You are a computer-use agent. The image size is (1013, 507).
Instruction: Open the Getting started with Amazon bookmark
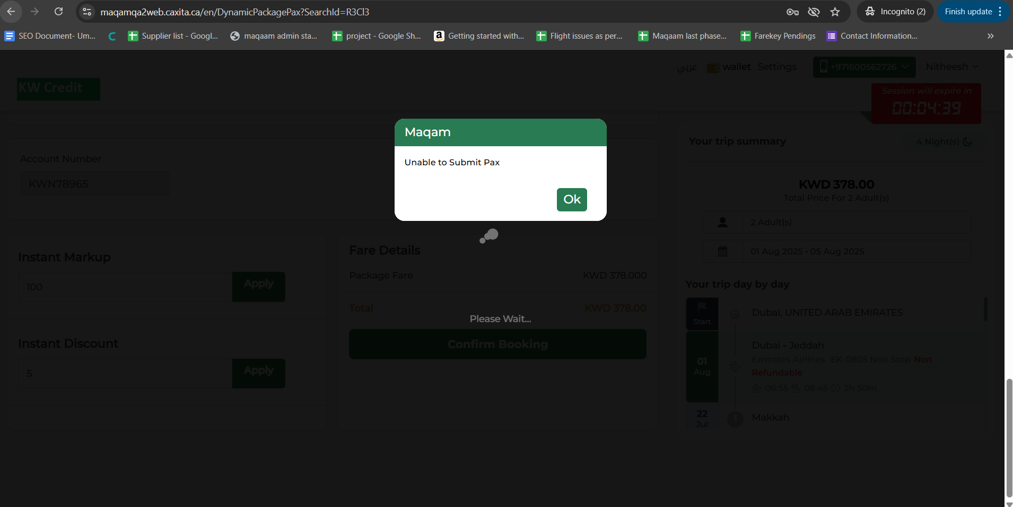479,36
